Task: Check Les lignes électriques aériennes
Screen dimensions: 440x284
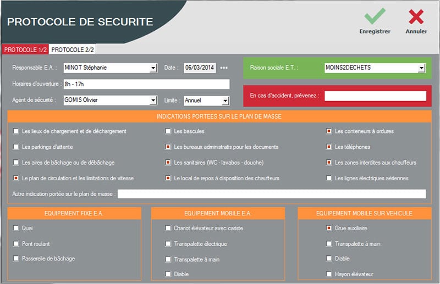Action: point(329,178)
